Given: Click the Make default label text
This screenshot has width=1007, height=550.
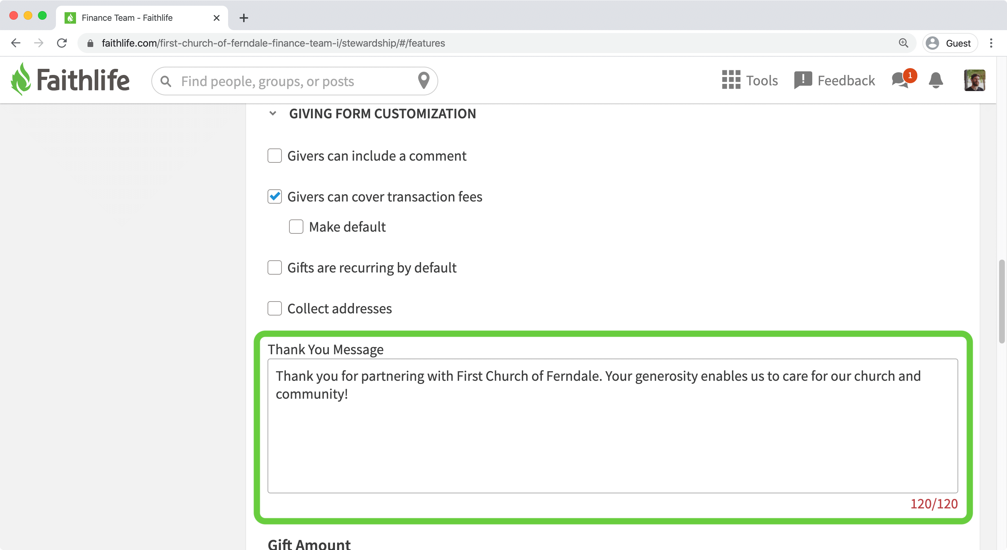Looking at the screenshot, I should pyautogui.click(x=347, y=227).
